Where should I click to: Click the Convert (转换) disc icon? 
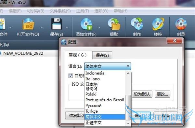point(158,24)
